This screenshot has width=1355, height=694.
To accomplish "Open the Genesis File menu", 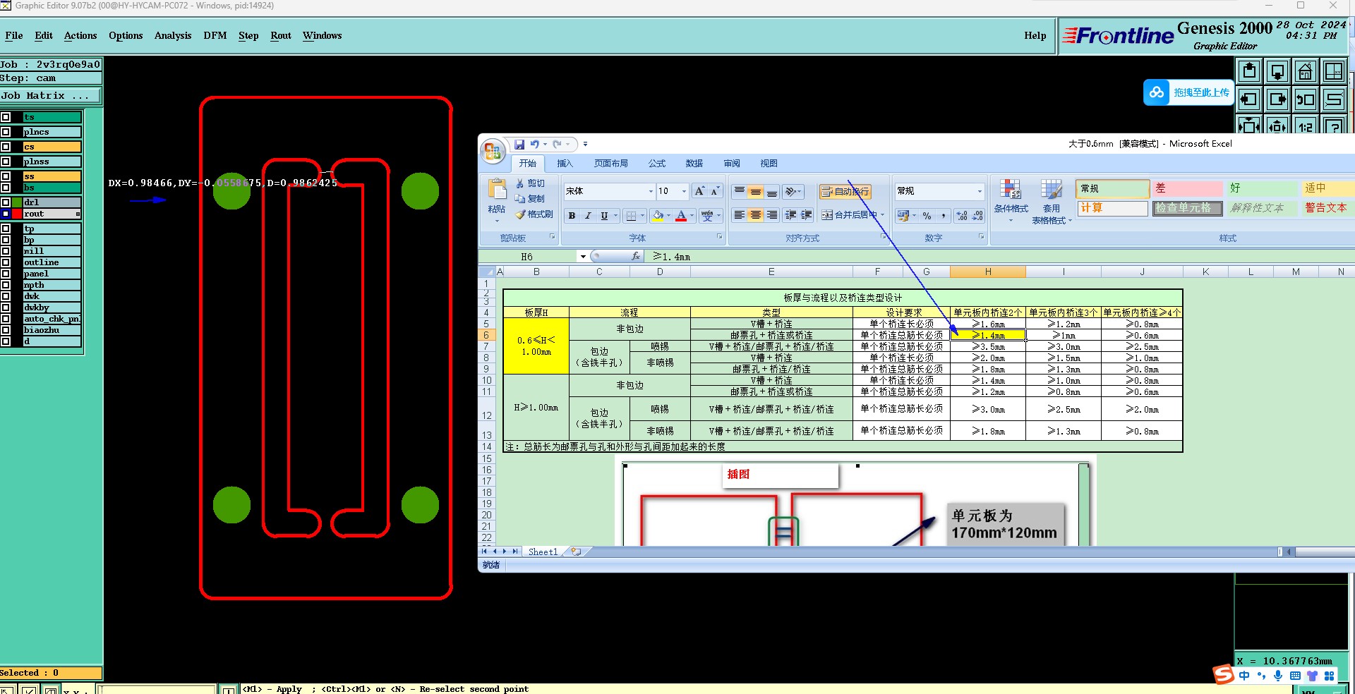I will [x=14, y=35].
